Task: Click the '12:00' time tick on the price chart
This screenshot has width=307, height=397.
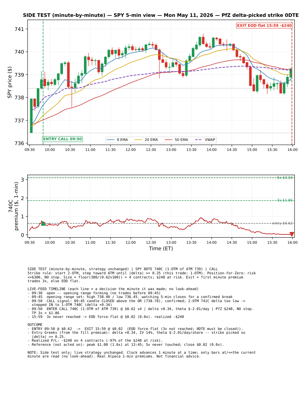Action: click(x=131, y=150)
